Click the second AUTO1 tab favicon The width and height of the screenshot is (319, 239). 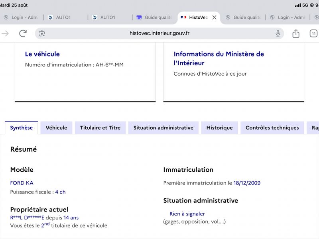[x=95, y=18]
